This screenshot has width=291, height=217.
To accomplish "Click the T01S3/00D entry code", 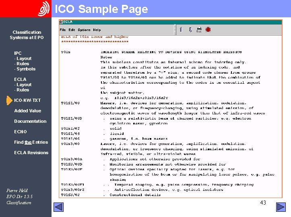I will point(72,164).
